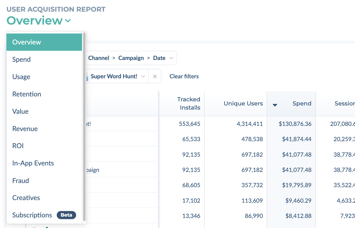This screenshot has height=228, width=355.
Task: Open the Spend report option
Action: (x=44, y=59)
